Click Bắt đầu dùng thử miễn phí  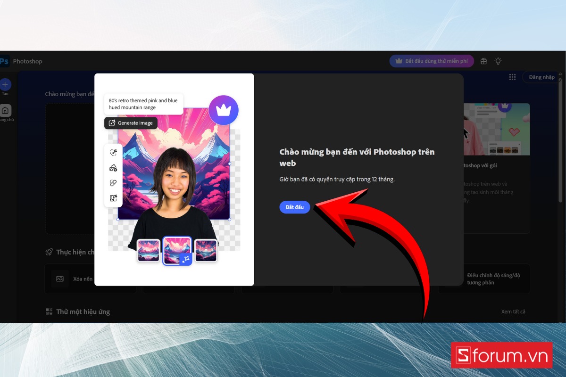click(432, 61)
